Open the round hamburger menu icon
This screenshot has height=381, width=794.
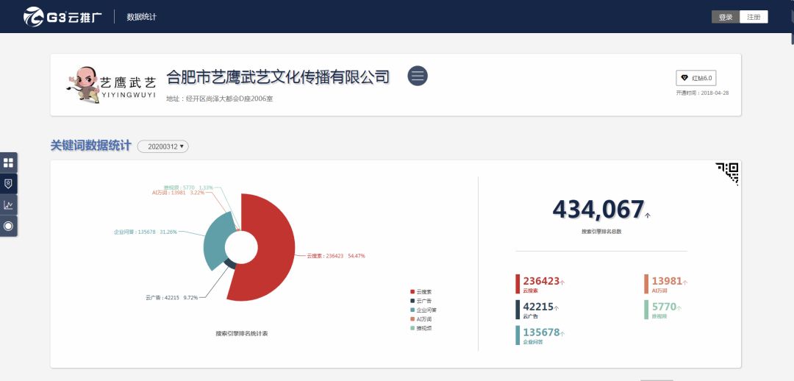tap(418, 76)
